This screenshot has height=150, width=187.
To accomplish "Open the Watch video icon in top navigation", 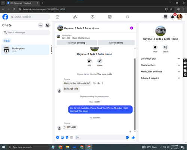I will pos(92,17).
